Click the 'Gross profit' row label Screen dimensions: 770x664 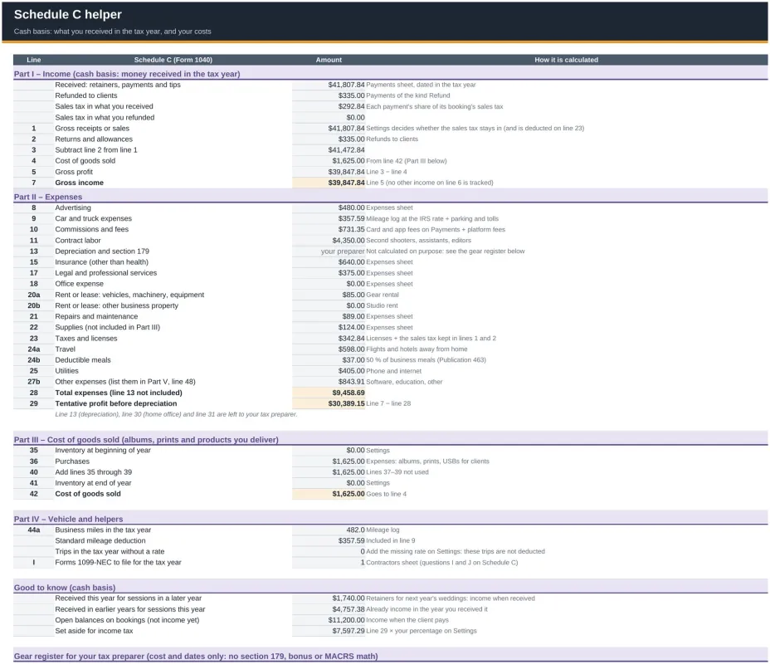pos(74,172)
